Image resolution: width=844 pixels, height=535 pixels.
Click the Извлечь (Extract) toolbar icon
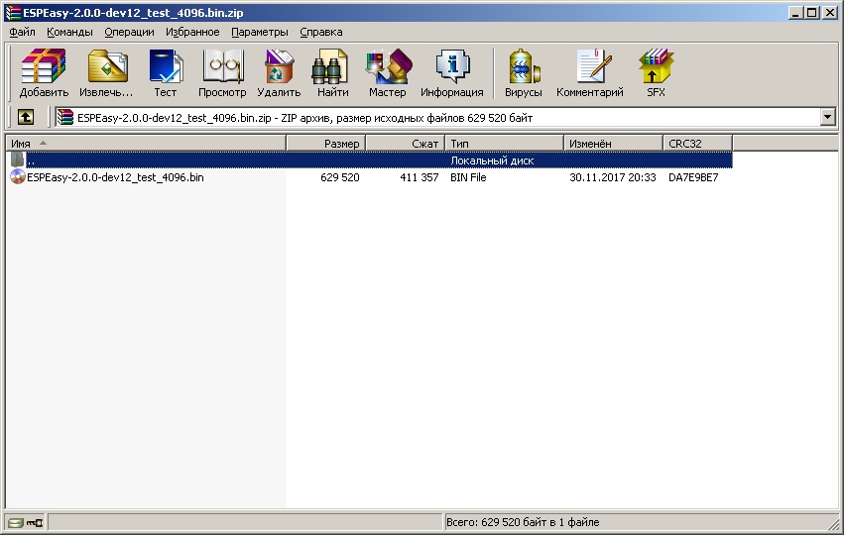point(107,74)
